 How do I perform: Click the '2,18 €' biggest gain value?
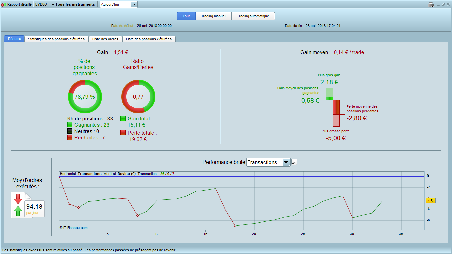coord(329,82)
